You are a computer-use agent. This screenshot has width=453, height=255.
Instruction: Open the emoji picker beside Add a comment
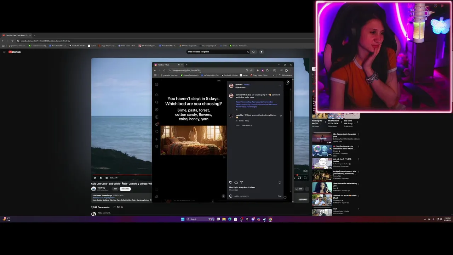pos(231,196)
